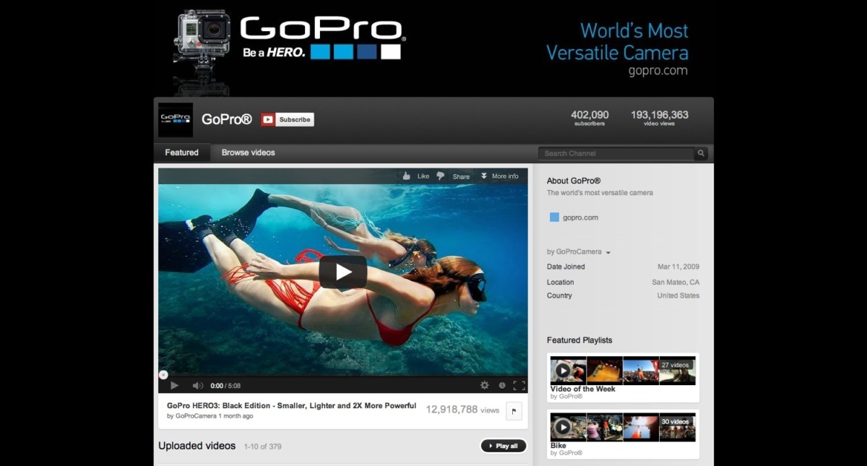Image resolution: width=867 pixels, height=466 pixels.
Task: Switch the video to fullscreen
Action: (x=519, y=386)
